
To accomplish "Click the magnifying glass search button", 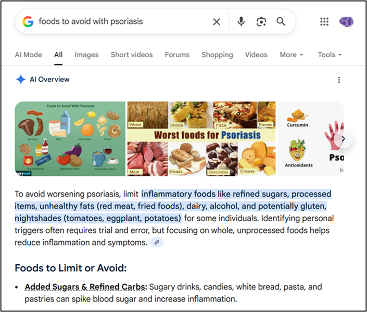I will click(x=281, y=21).
